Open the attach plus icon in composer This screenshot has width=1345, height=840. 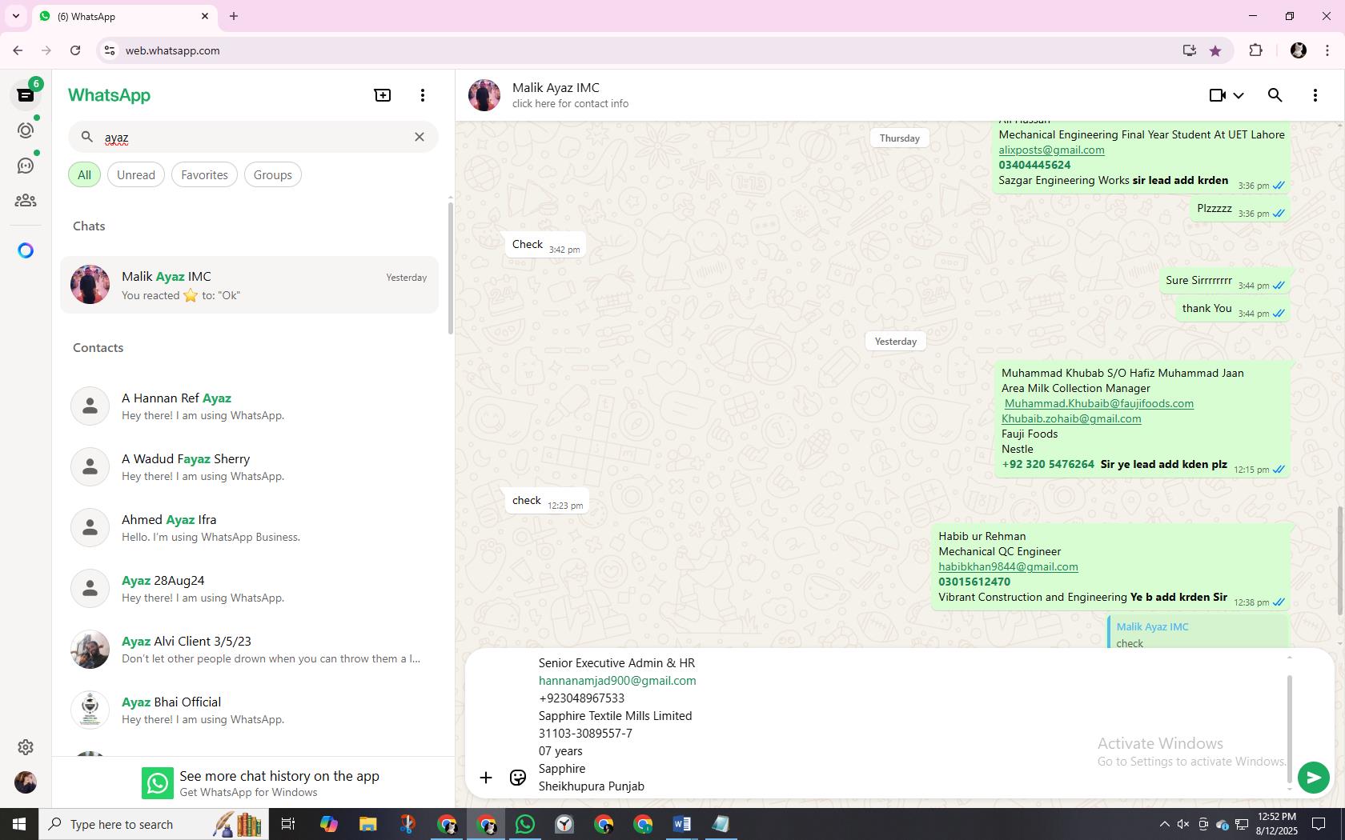click(x=486, y=778)
